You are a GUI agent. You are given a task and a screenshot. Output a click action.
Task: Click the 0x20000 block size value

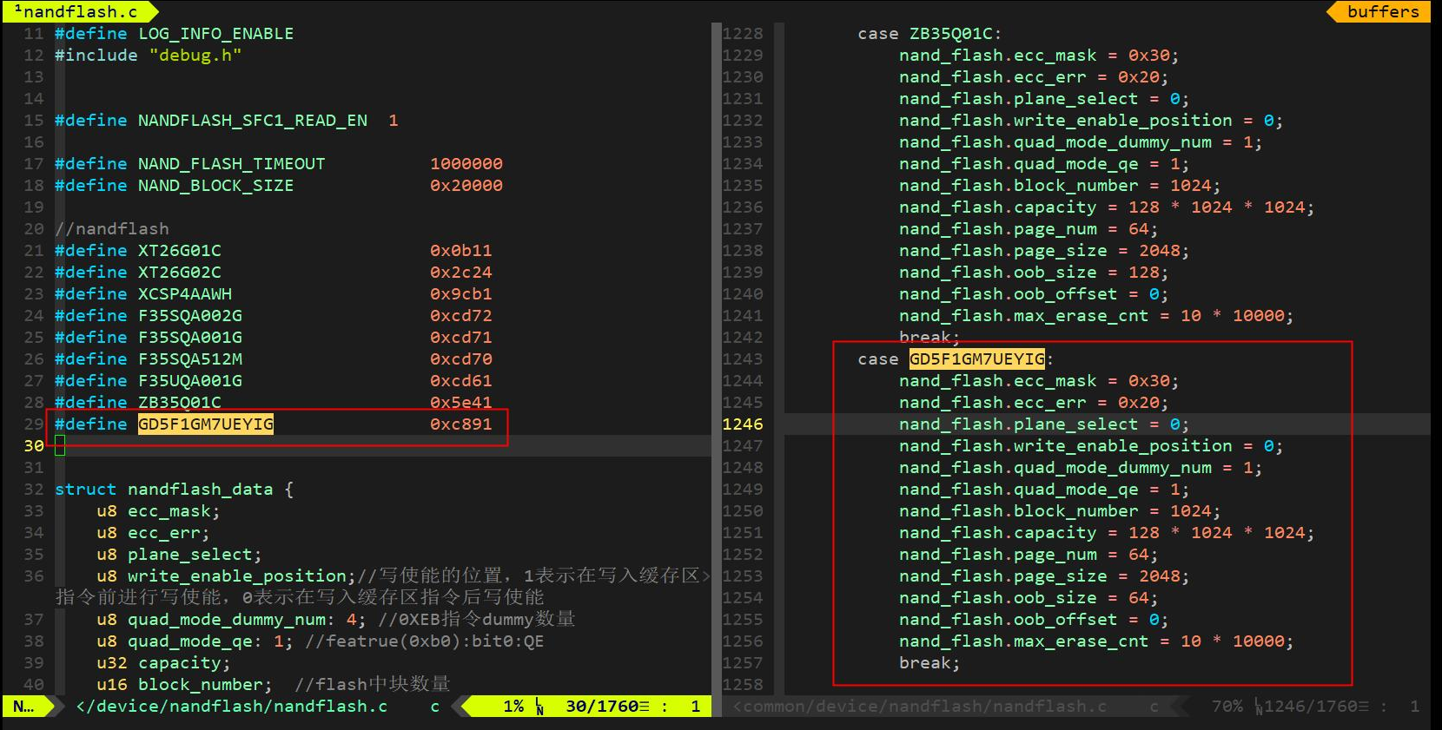[466, 186]
